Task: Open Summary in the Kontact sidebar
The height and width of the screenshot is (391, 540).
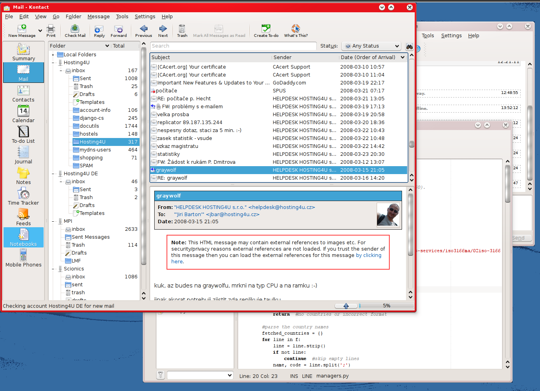Action: [x=23, y=53]
